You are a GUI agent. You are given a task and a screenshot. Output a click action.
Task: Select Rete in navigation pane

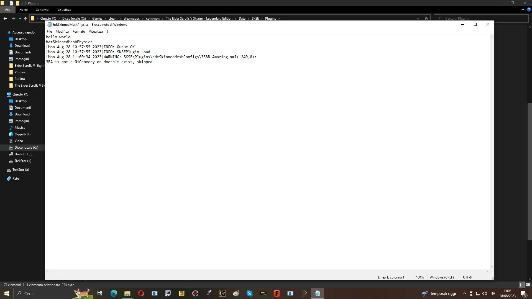pos(16,179)
